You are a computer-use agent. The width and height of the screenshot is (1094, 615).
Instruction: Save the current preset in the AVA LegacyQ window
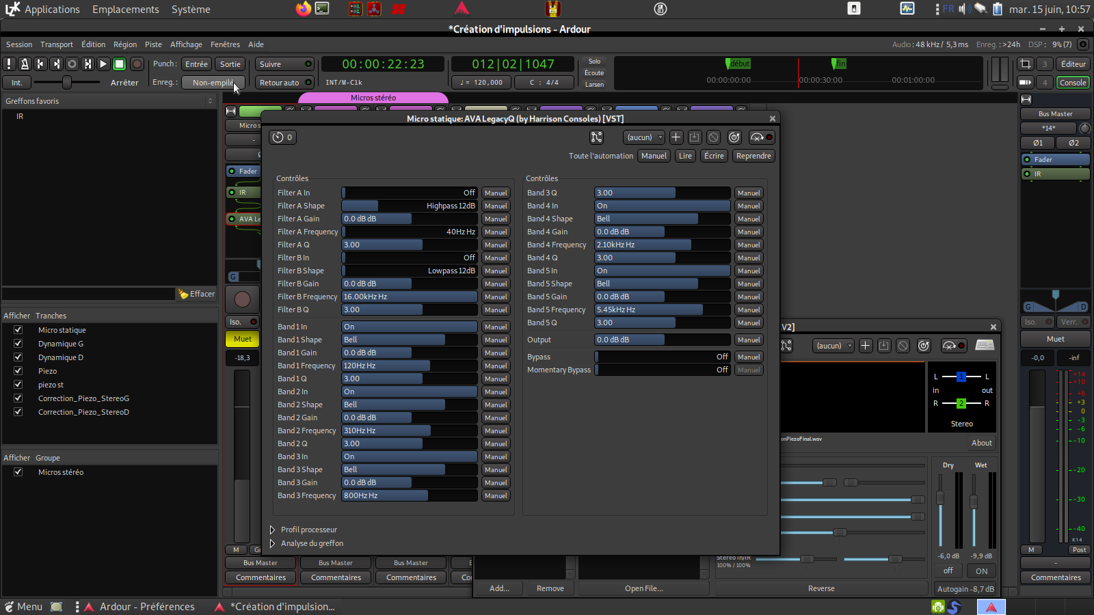695,137
